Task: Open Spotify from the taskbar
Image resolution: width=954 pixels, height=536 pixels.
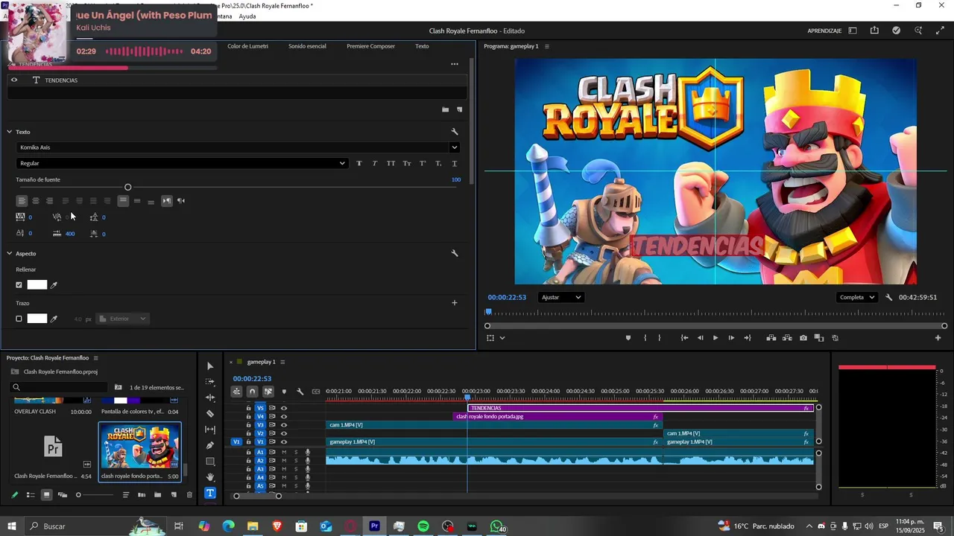Action: 423,526
